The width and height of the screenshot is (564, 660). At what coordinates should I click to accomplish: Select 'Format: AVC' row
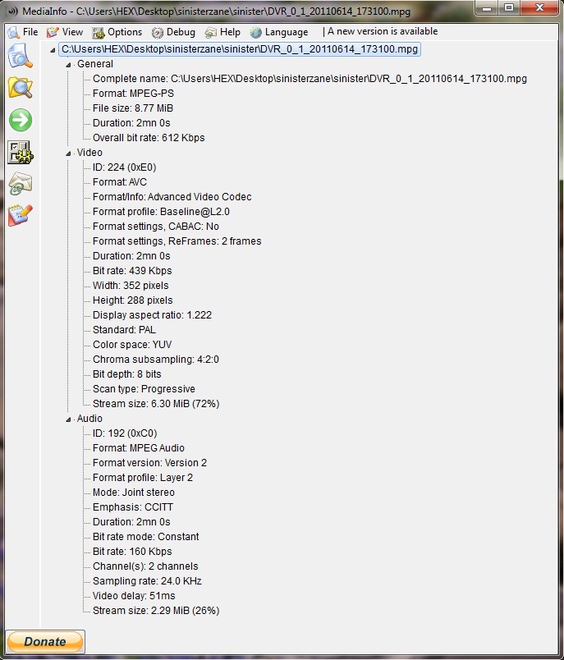point(120,182)
